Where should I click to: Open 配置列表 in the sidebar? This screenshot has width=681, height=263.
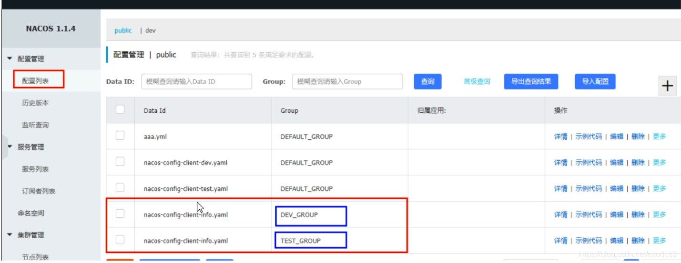[x=35, y=81]
